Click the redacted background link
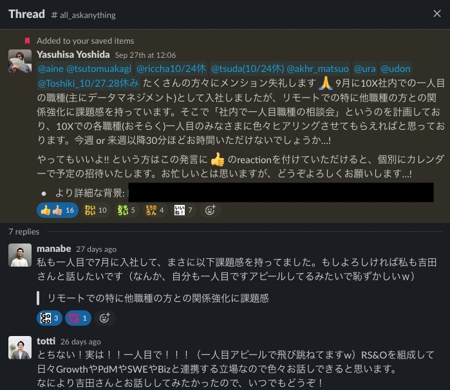 [281, 193]
